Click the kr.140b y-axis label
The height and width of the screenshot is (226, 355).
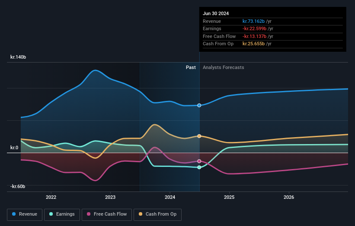coord(18,57)
